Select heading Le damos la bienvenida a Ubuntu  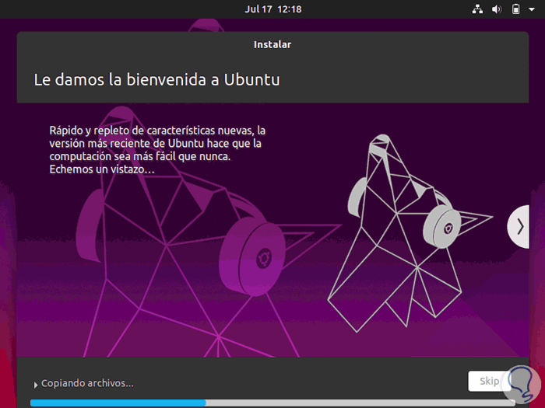click(156, 80)
